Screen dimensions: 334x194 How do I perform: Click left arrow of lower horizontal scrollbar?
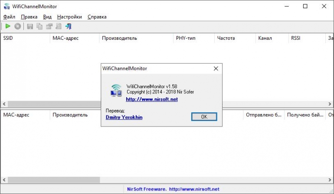pos(4,180)
